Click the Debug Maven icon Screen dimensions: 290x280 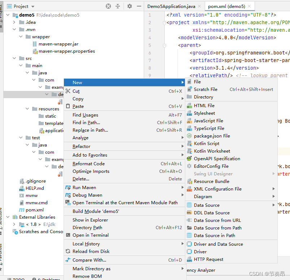pyautogui.click(x=68, y=195)
